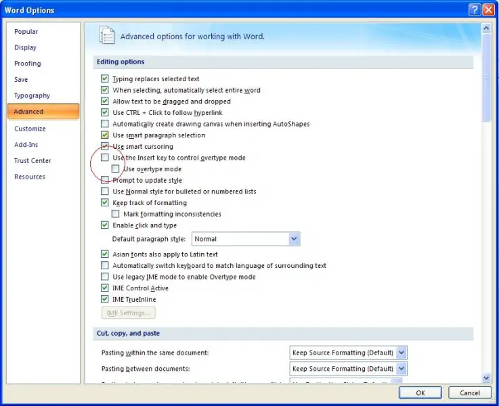Click the Help question mark icon
Image resolution: width=499 pixels, height=406 pixels.
[x=475, y=10]
